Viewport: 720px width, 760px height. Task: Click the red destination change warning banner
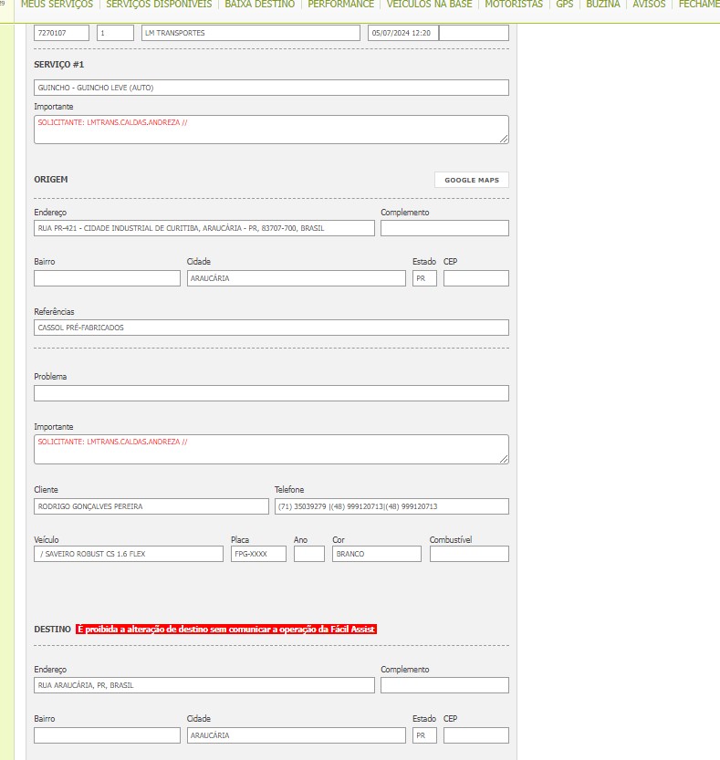pyautogui.click(x=226, y=630)
